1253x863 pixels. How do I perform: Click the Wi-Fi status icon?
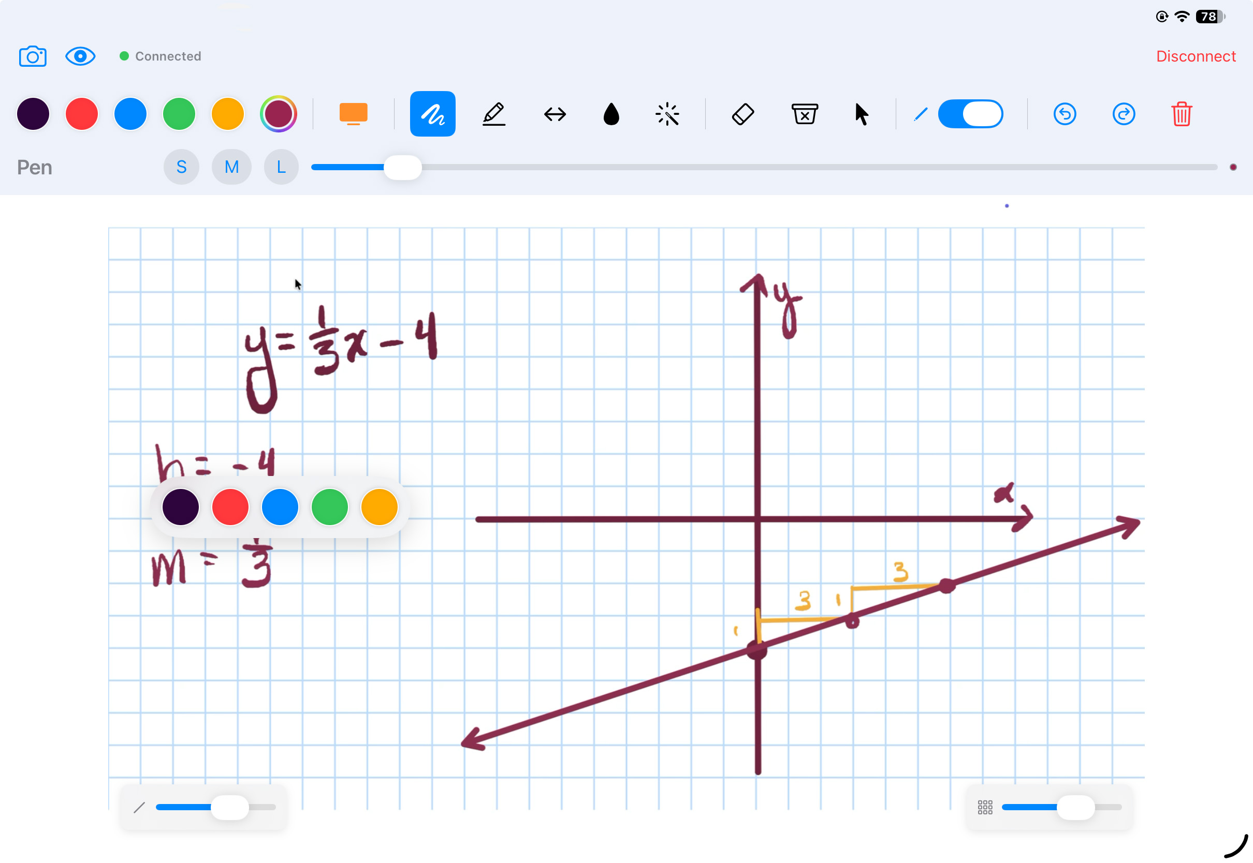1182,17
